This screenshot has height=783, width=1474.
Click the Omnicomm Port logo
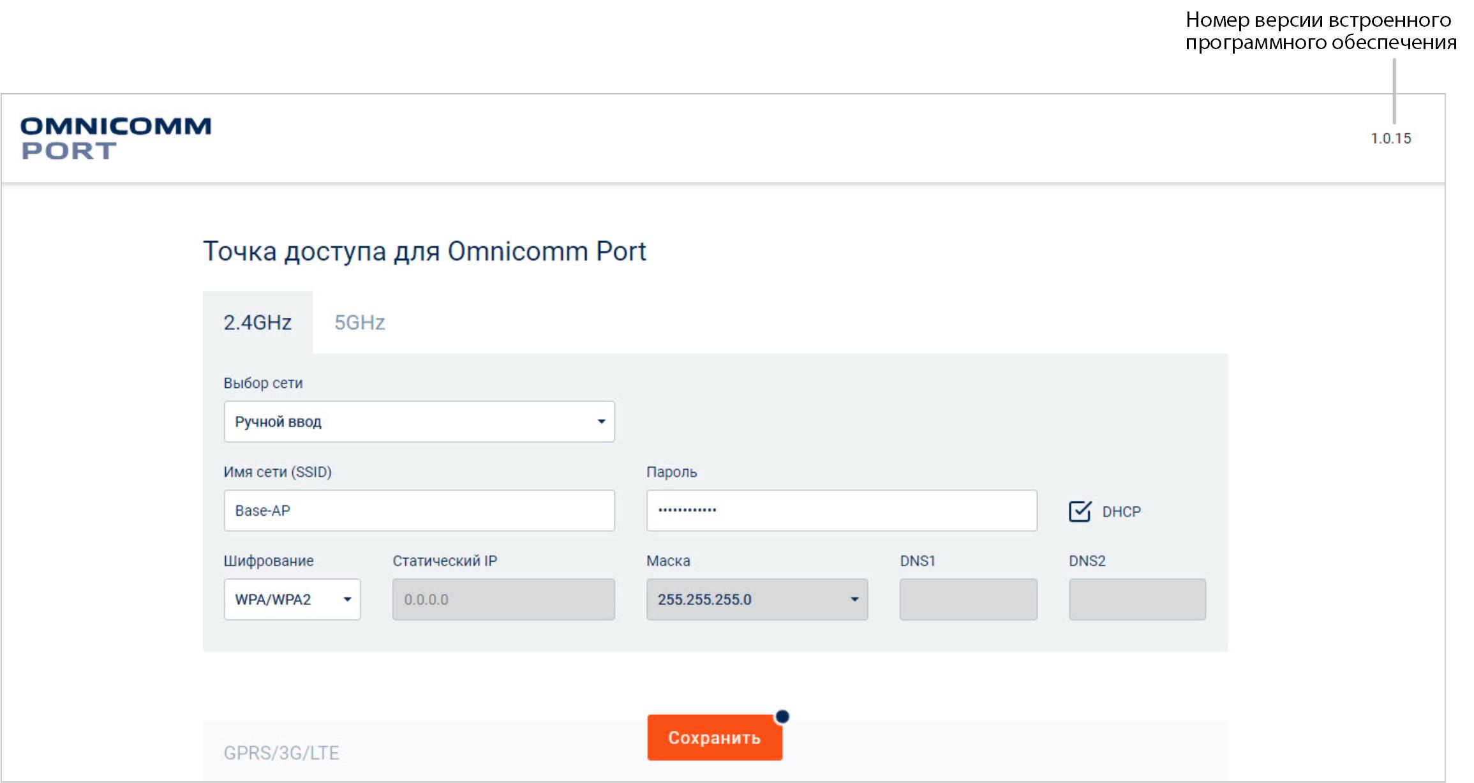(115, 138)
